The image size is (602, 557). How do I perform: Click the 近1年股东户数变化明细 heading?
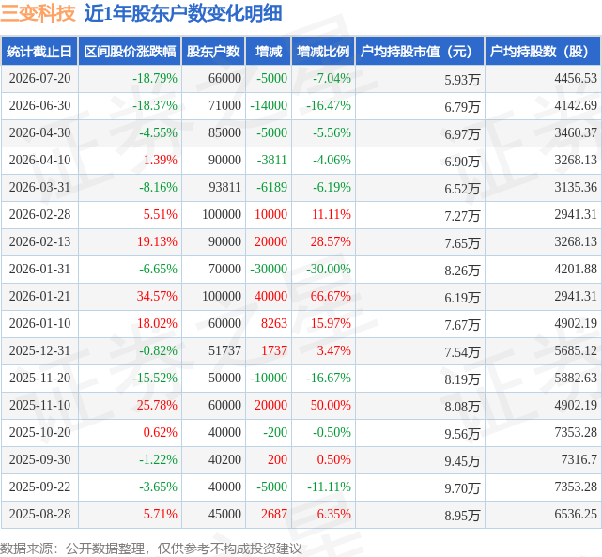[183, 13]
